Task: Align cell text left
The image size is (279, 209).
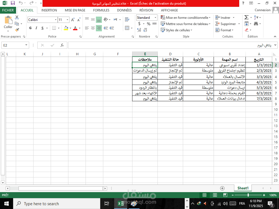Action: click(87, 28)
